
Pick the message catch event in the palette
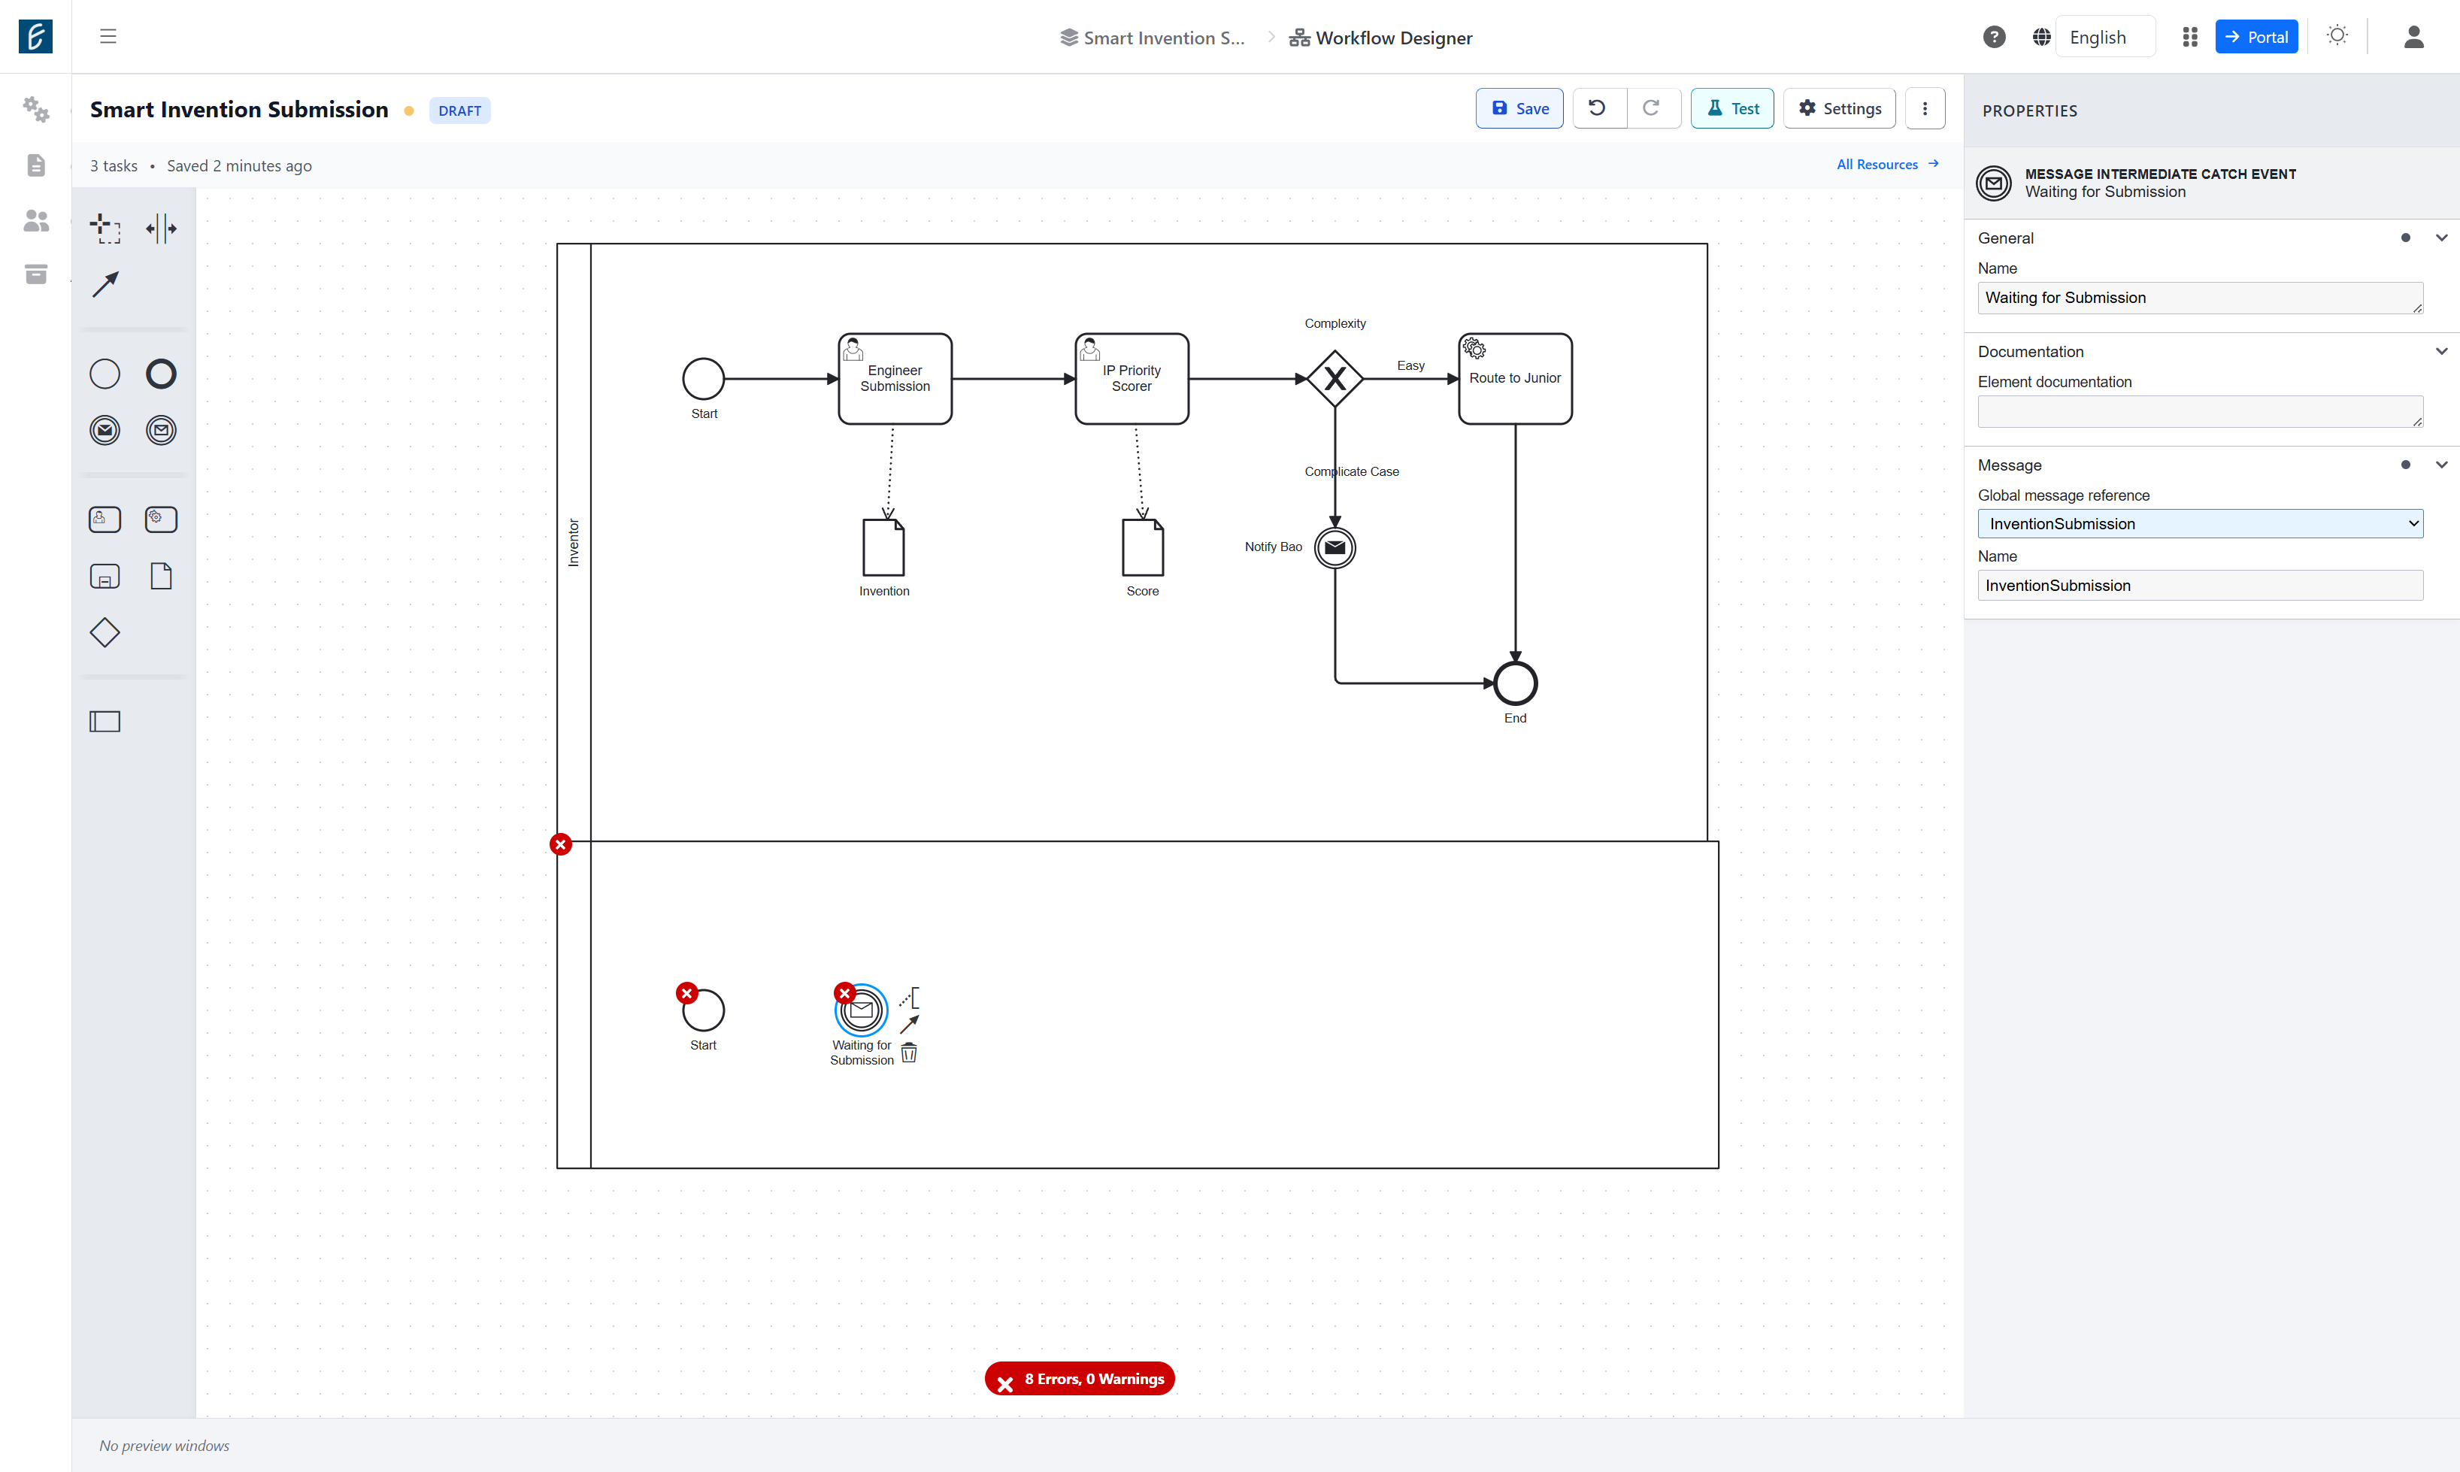(161, 431)
